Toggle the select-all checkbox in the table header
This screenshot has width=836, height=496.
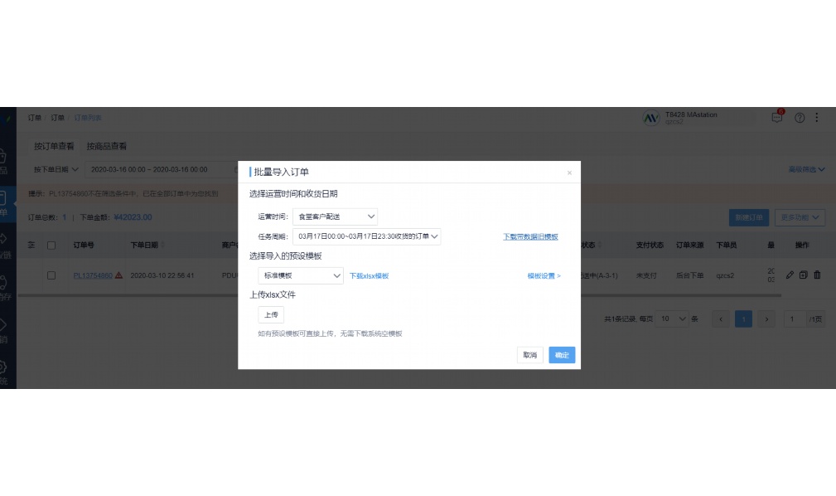click(x=50, y=245)
